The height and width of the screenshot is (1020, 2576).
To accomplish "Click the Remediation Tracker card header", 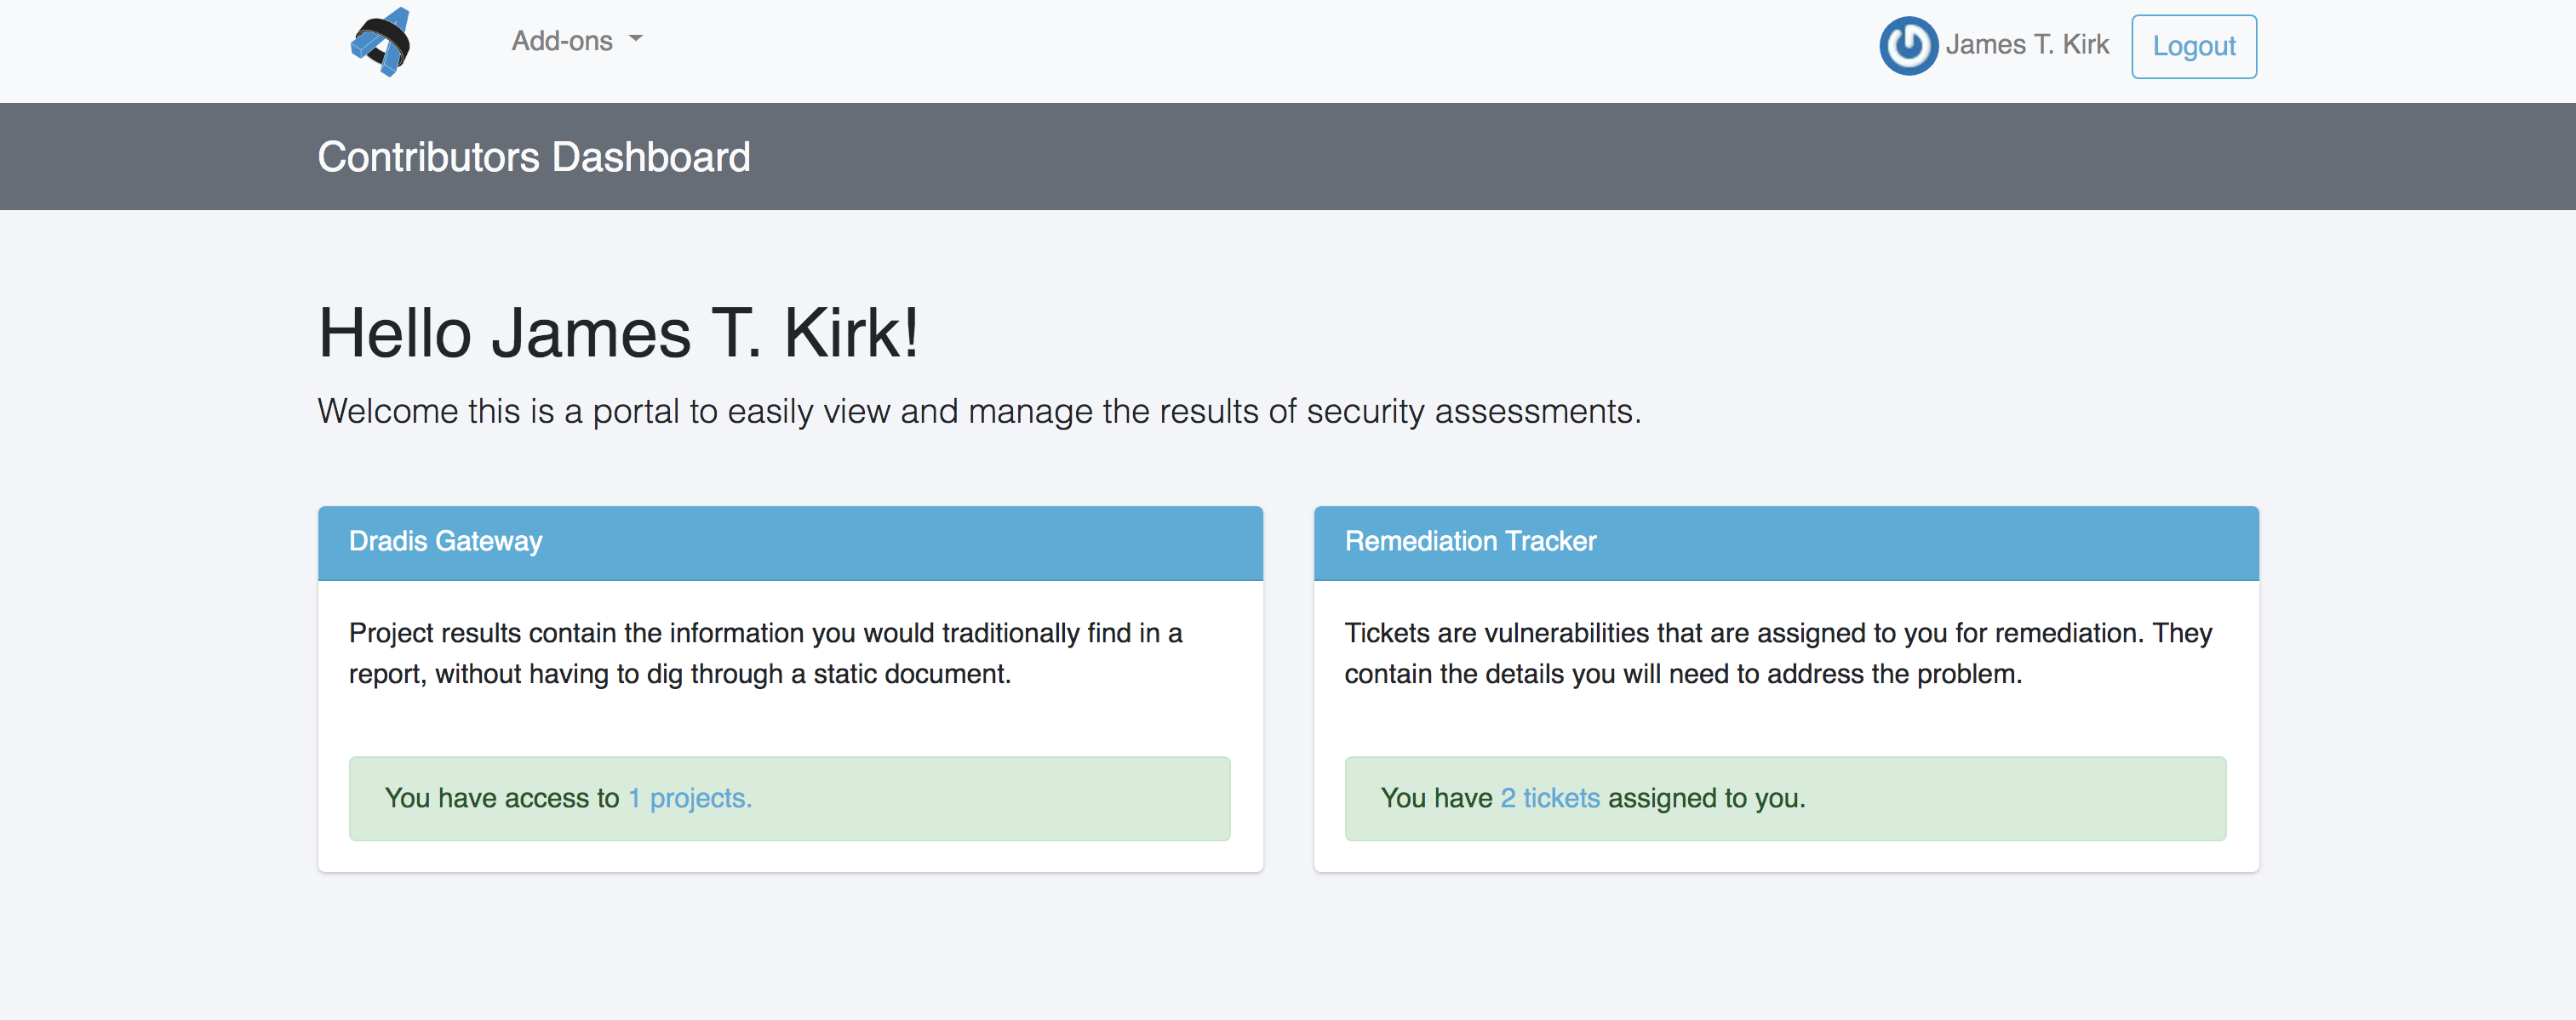I will [x=1786, y=543].
